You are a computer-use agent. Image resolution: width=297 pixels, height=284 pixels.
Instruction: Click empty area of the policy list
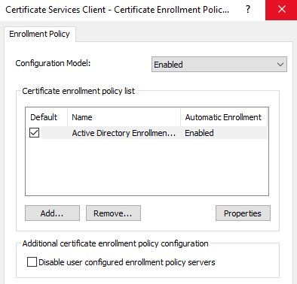pyautogui.click(x=147, y=167)
